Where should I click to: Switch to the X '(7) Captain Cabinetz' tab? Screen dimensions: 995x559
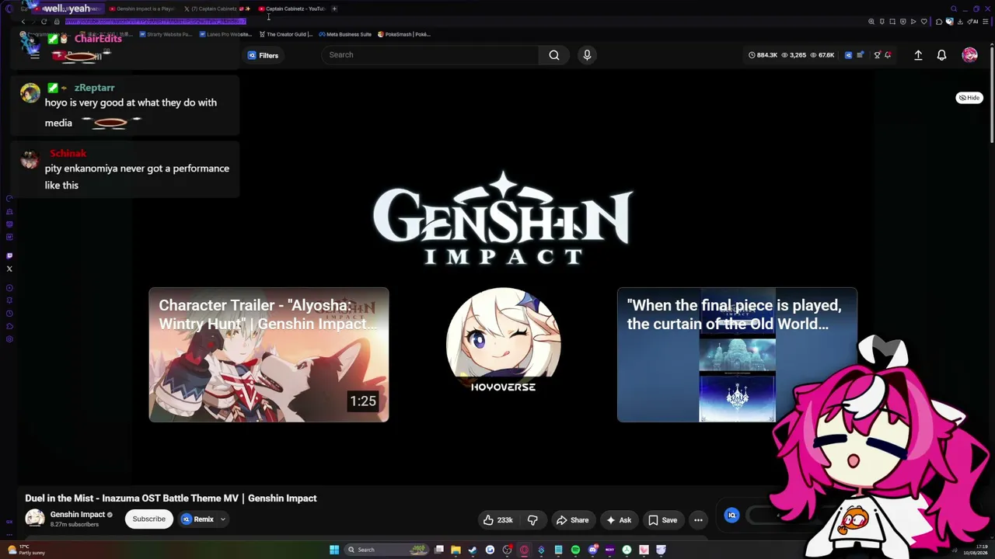(216, 9)
